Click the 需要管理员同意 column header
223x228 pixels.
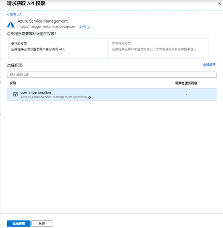point(186,83)
